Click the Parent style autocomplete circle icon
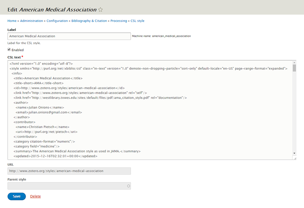The width and height of the screenshot is (304, 208). (128, 186)
